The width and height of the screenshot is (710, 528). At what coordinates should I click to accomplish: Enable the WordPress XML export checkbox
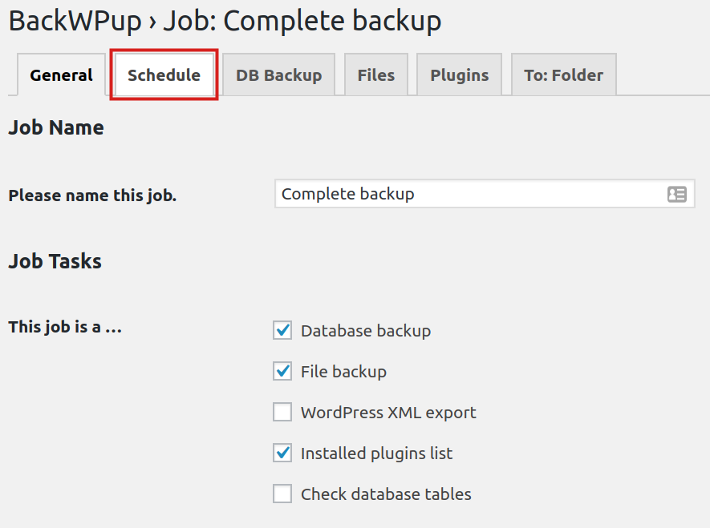pyautogui.click(x=282, y=412)
